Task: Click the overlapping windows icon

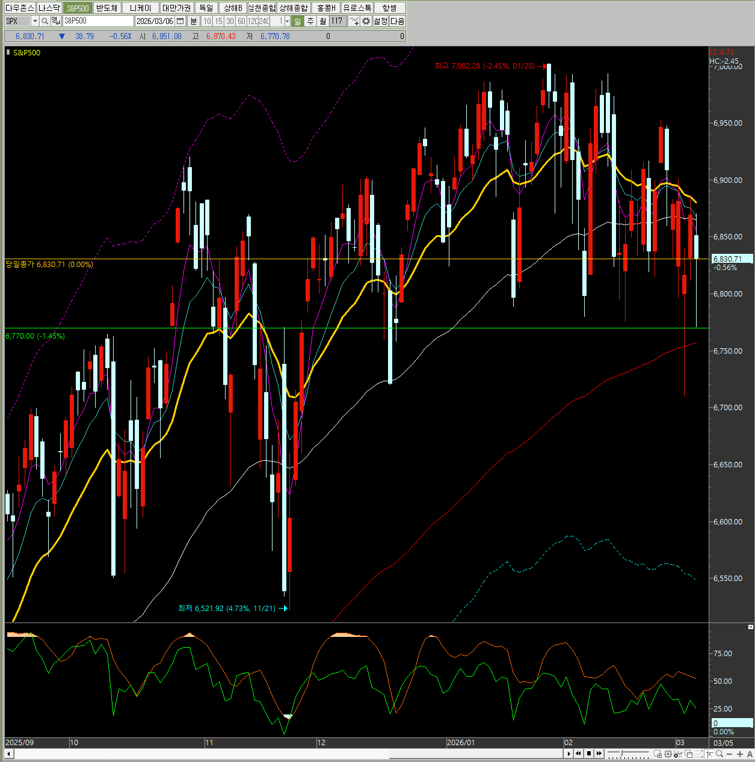Action: point(689,754)
